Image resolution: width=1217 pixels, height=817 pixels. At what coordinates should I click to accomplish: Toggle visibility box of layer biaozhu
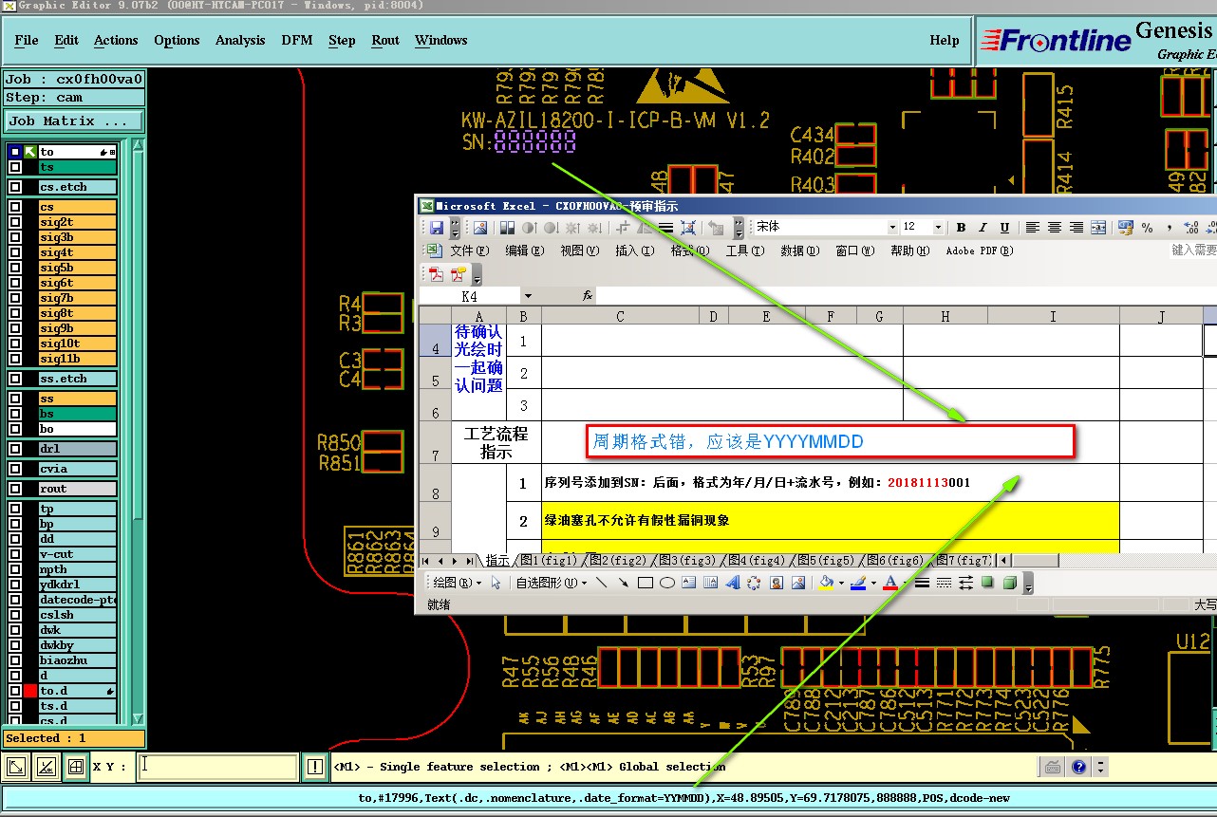[x=15, y=660]
